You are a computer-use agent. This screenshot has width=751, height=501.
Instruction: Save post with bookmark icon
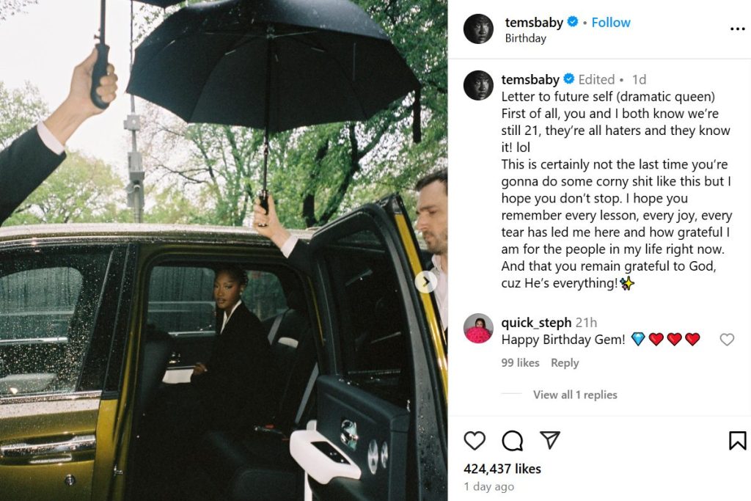pos(737,440)
